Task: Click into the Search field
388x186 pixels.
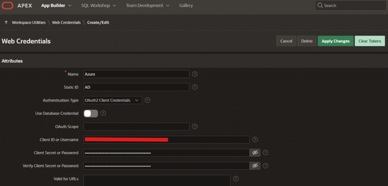Action: (x=350, y=5)
